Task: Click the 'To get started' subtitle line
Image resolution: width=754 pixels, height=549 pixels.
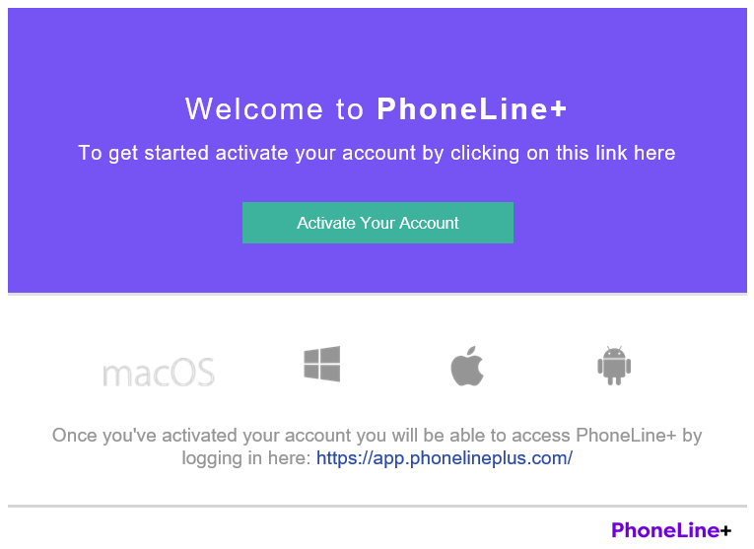Action: coord(138,154)
